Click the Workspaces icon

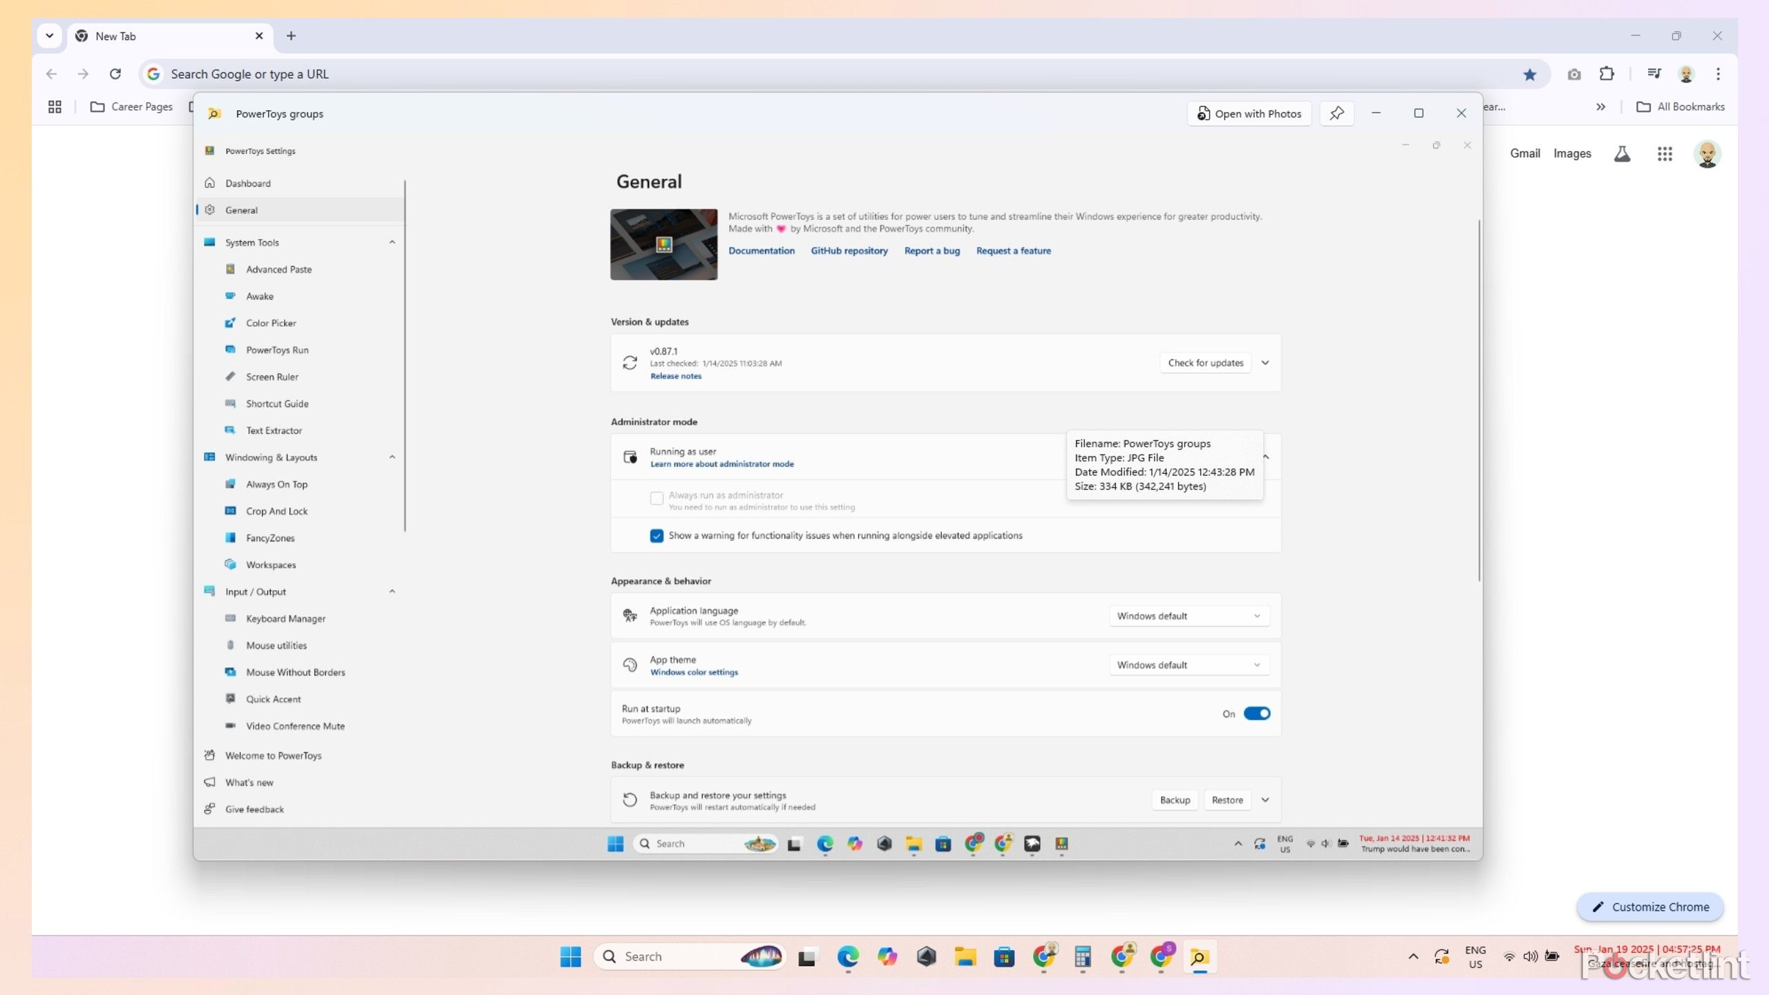click(230, 565)
